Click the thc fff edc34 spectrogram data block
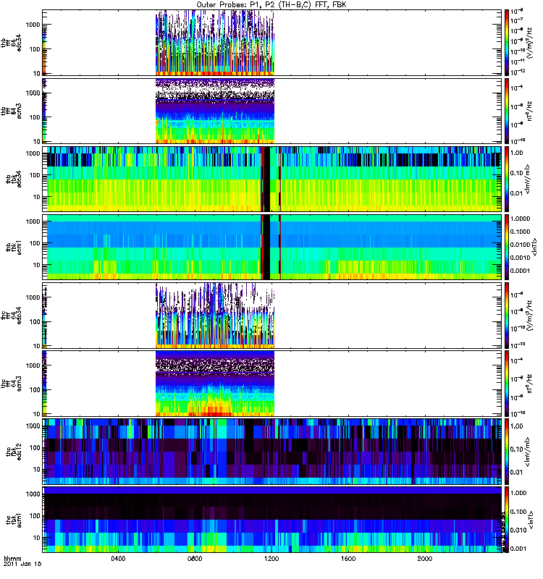The width and height of the screenshot is (543, 579). [x=215, y=316]
